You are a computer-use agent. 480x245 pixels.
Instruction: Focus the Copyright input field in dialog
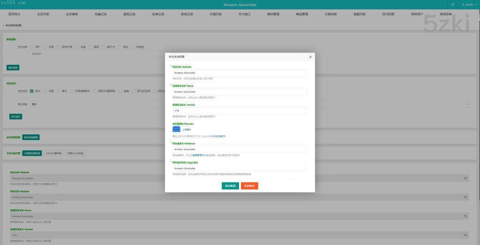[x=240, y=168]
